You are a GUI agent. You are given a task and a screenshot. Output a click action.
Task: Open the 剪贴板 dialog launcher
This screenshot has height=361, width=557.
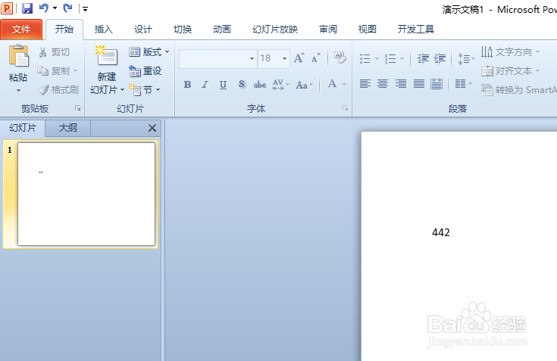click(x=77, y=108)
